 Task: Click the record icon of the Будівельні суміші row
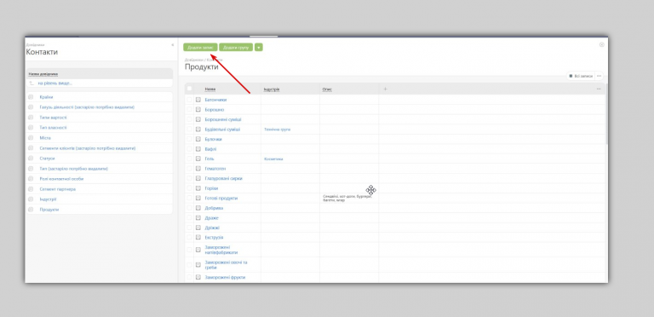click(198, 130)
